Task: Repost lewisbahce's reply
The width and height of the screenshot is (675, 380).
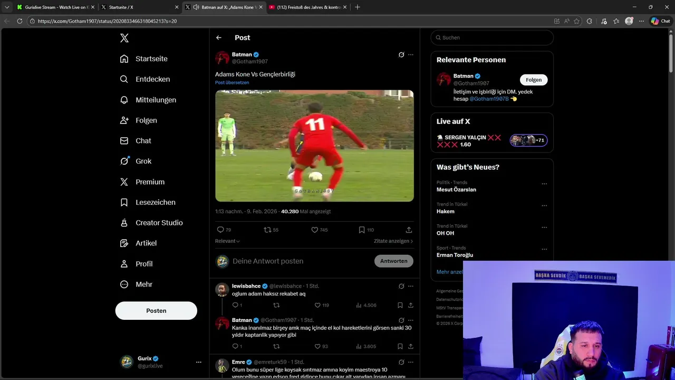Action: click(x=276, y=305)
